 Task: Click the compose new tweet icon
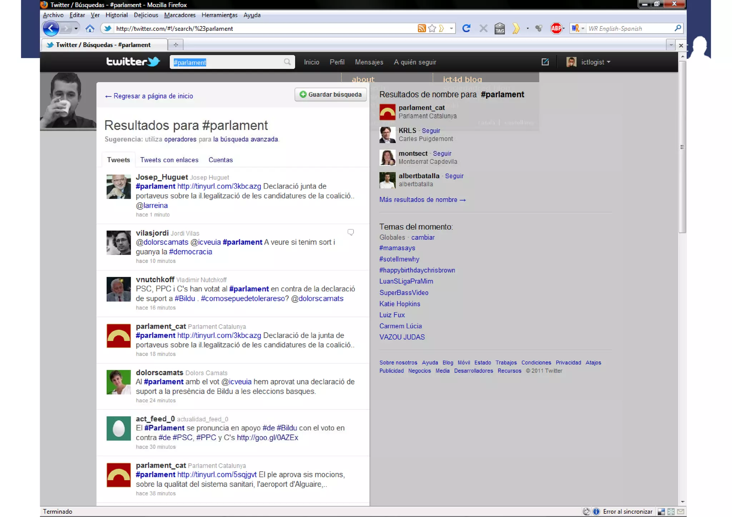(x=545, y=62)
